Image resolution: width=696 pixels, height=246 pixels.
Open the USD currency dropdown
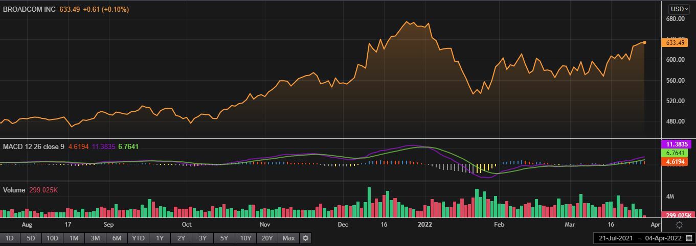[x=680, y=9]
